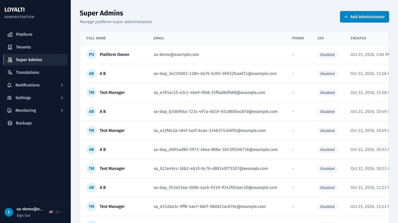Viewport: 398px width, 223px height.
Task: Click the LOYALTI logo text
Action: 15,9
